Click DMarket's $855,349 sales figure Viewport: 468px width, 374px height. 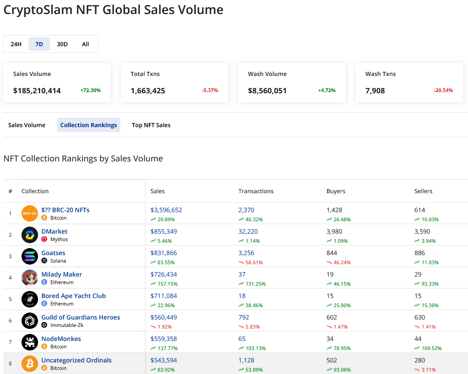[x=165, y=231]
